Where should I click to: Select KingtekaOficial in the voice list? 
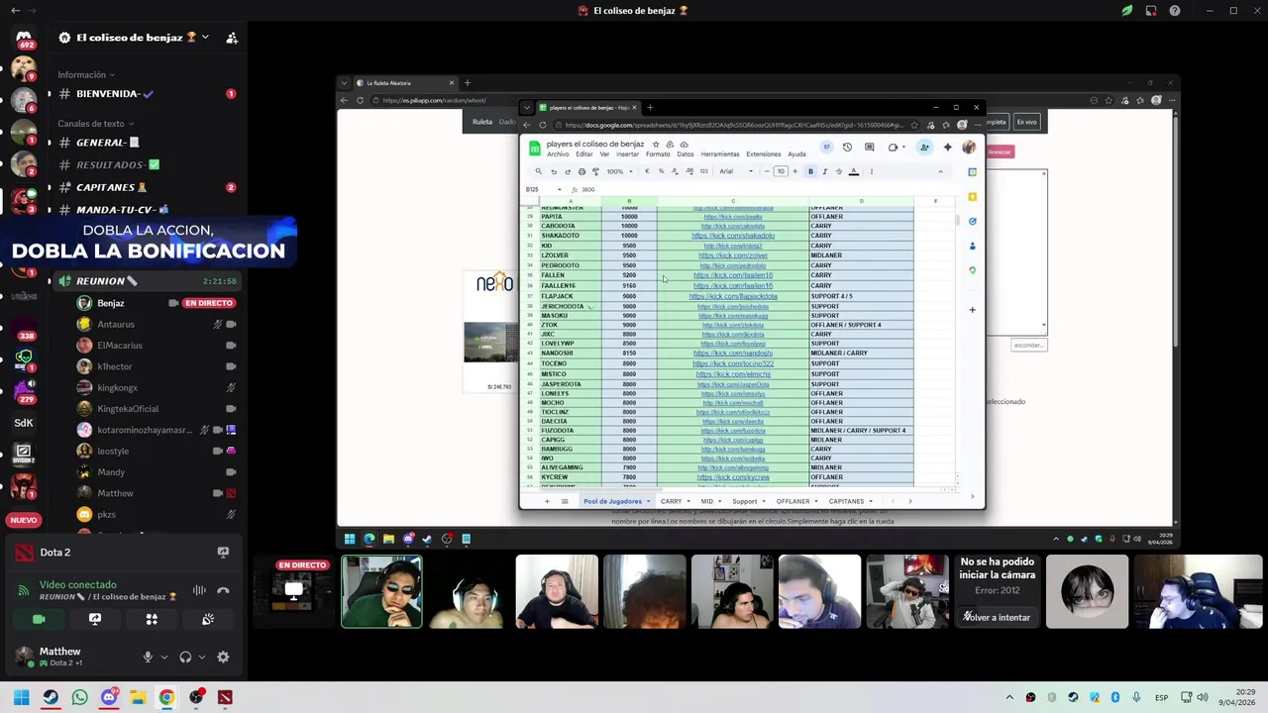(156, 409)
